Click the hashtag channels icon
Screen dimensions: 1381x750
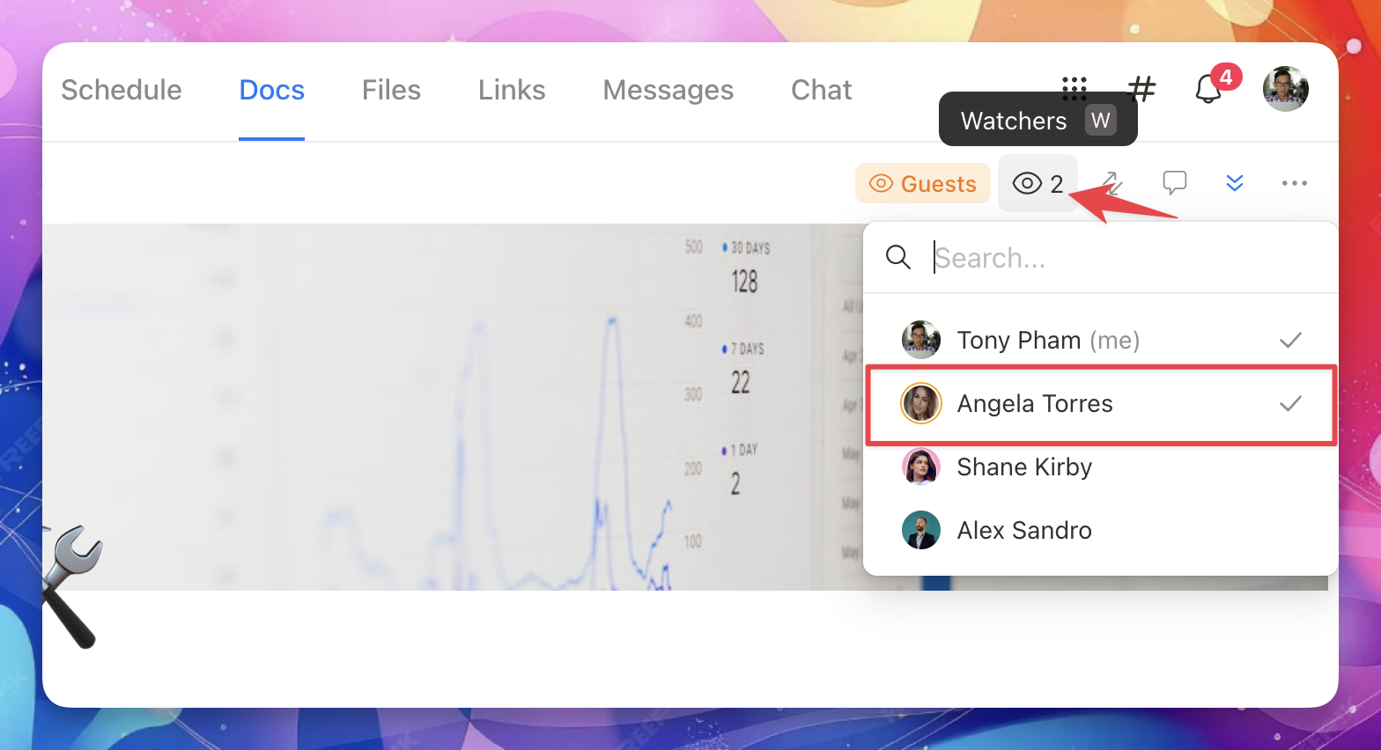coord(1141,88)
